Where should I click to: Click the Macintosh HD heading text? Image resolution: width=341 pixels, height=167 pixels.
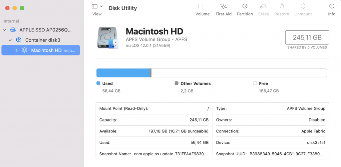(x=155, y=32)
